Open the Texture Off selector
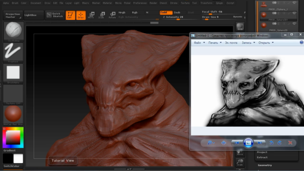Viewport: 304px width, 171px height. tap(13, 95)
